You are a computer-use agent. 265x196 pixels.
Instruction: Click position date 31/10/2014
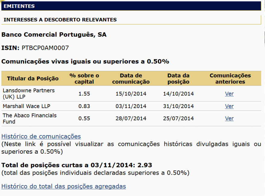point(178,106)
